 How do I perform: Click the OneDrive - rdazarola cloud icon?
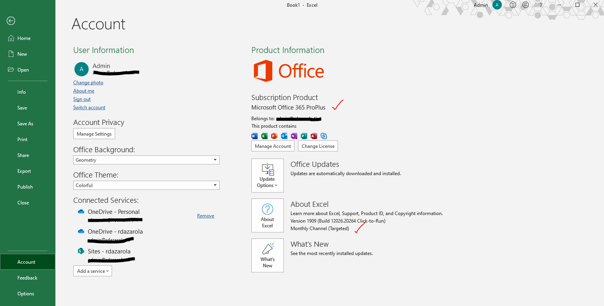coord(81,232)
